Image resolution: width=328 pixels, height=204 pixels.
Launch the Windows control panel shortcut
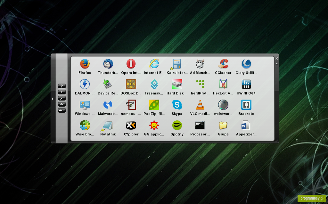tap(85, 105)
